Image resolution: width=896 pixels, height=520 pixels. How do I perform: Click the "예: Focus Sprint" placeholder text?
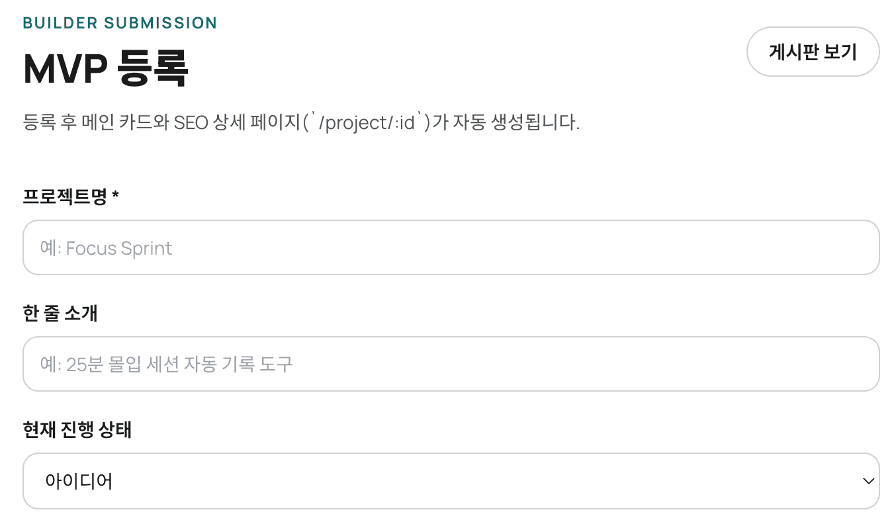(106, 248)
